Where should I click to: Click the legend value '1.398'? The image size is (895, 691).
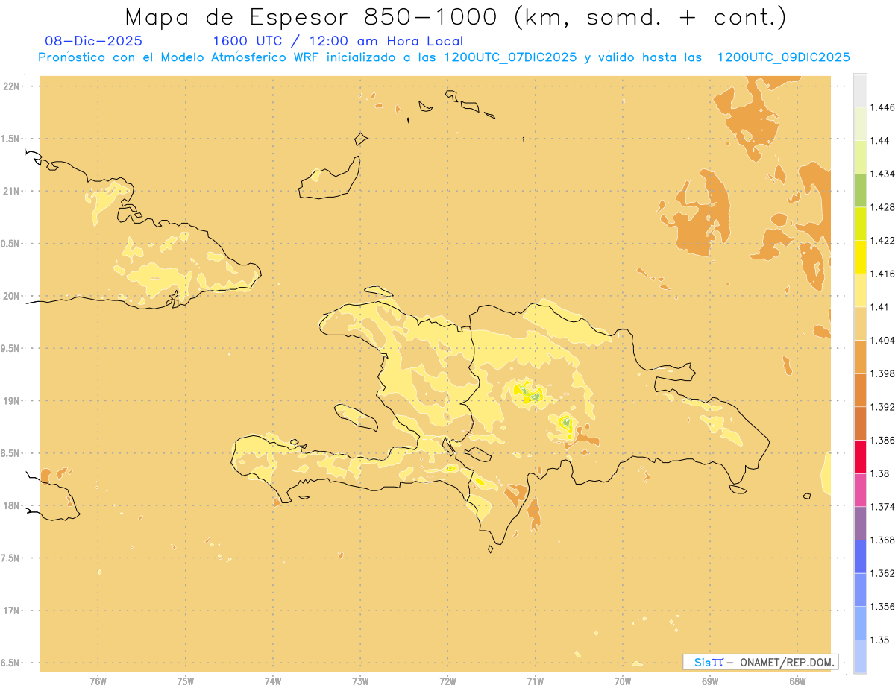pyautogui.click(x=883, y=373)
